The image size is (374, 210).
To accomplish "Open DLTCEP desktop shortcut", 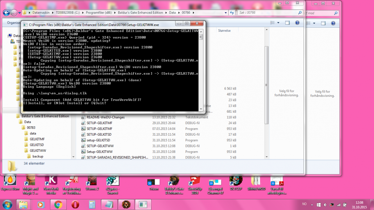I will [236, 183].
